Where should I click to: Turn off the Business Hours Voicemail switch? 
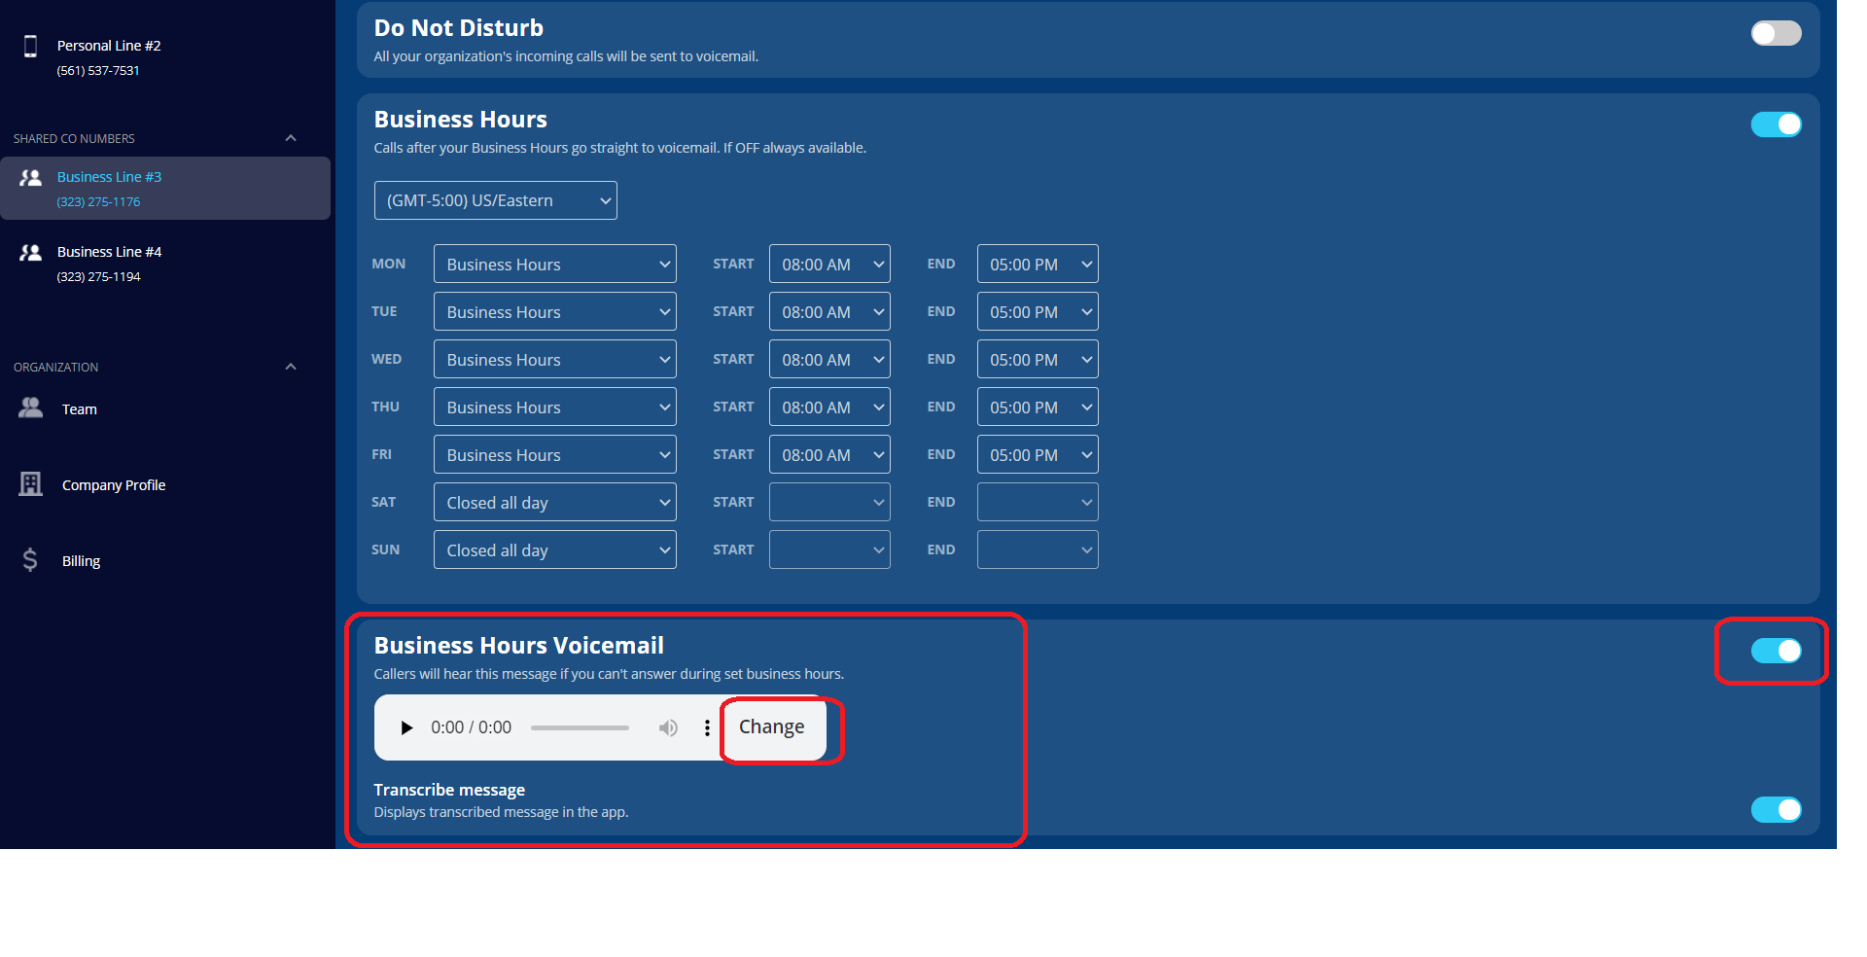coord(1776,651)
